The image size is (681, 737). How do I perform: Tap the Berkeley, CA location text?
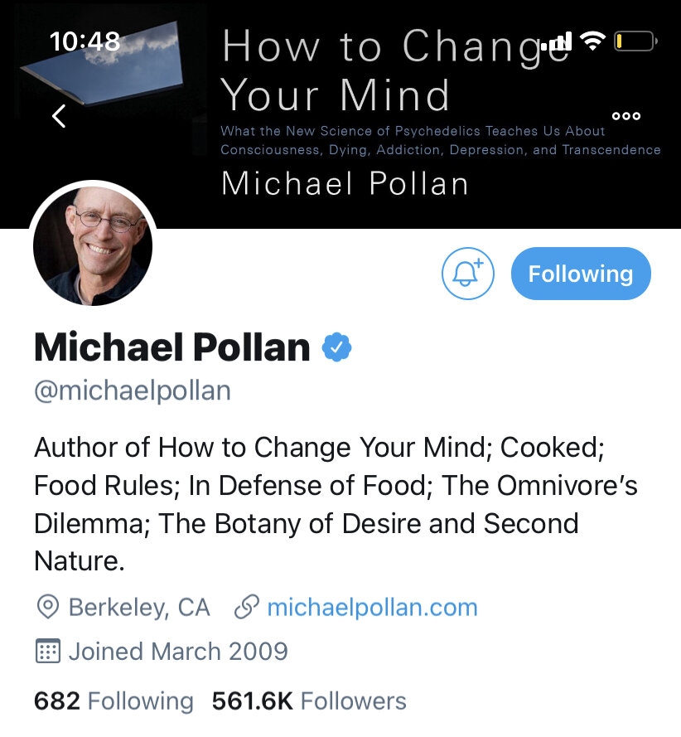(x=139, y=608)
